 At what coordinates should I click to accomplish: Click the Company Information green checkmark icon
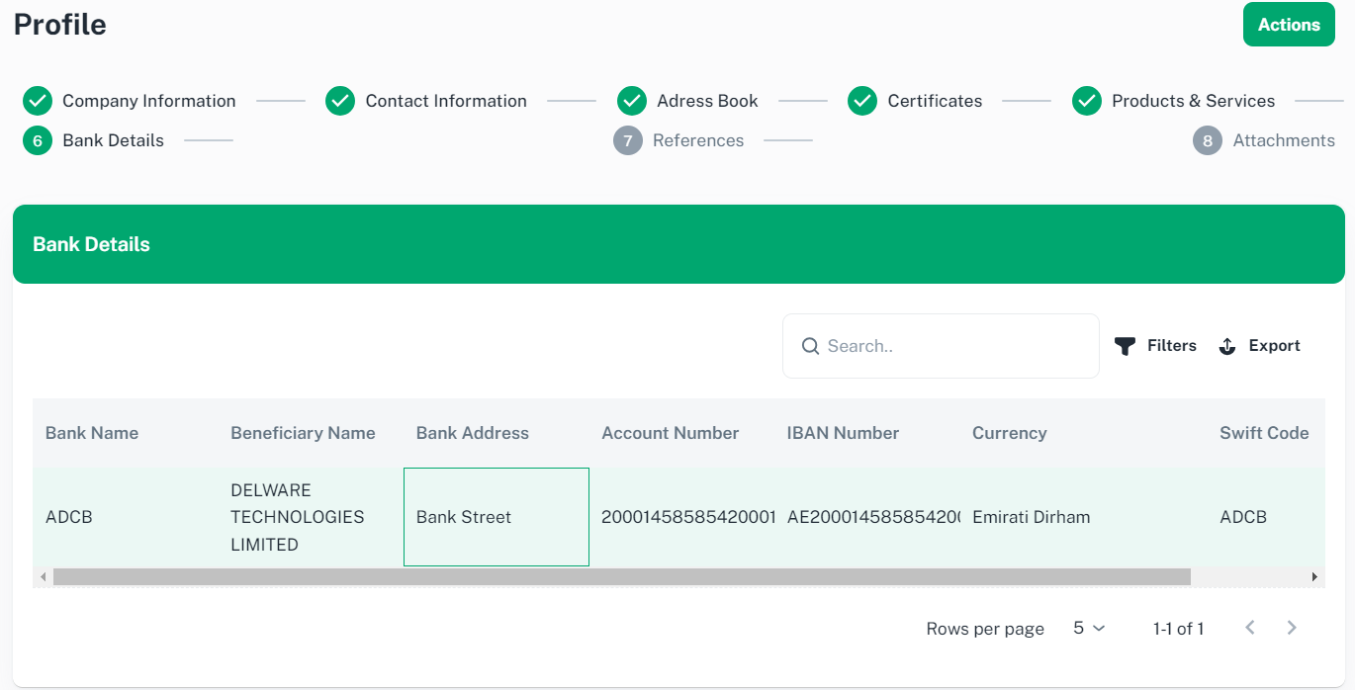(x=38, y=101)
